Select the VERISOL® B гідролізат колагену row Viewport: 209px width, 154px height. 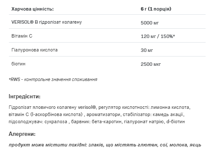coord(107,22)
